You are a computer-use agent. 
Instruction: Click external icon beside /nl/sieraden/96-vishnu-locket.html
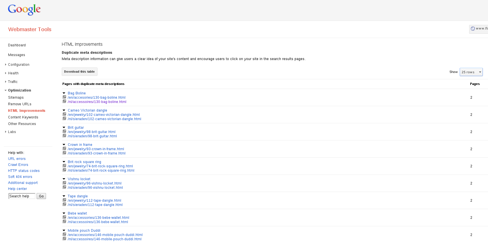[x=64, y=187]
